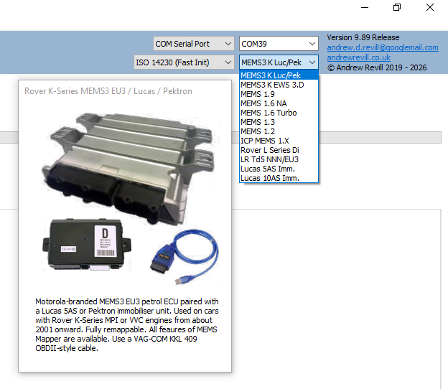Screen dimensions: 448x389
Task: Select MEMS 1.2 ECU type
Action: point(257,131)
